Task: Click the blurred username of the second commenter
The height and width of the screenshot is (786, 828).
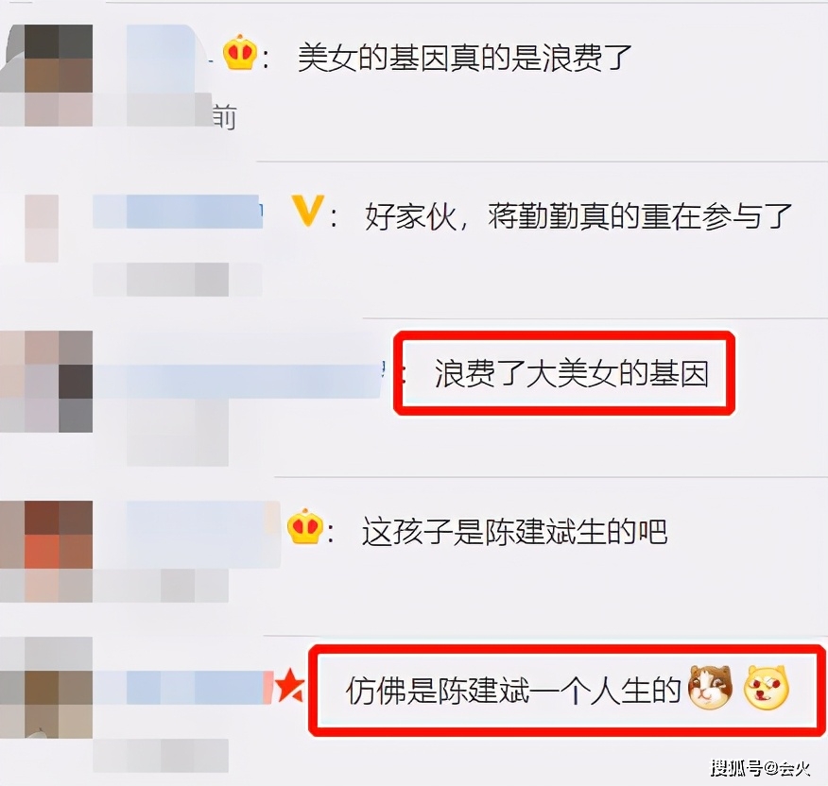Action: pyautogui.click(x=178, y=212)
